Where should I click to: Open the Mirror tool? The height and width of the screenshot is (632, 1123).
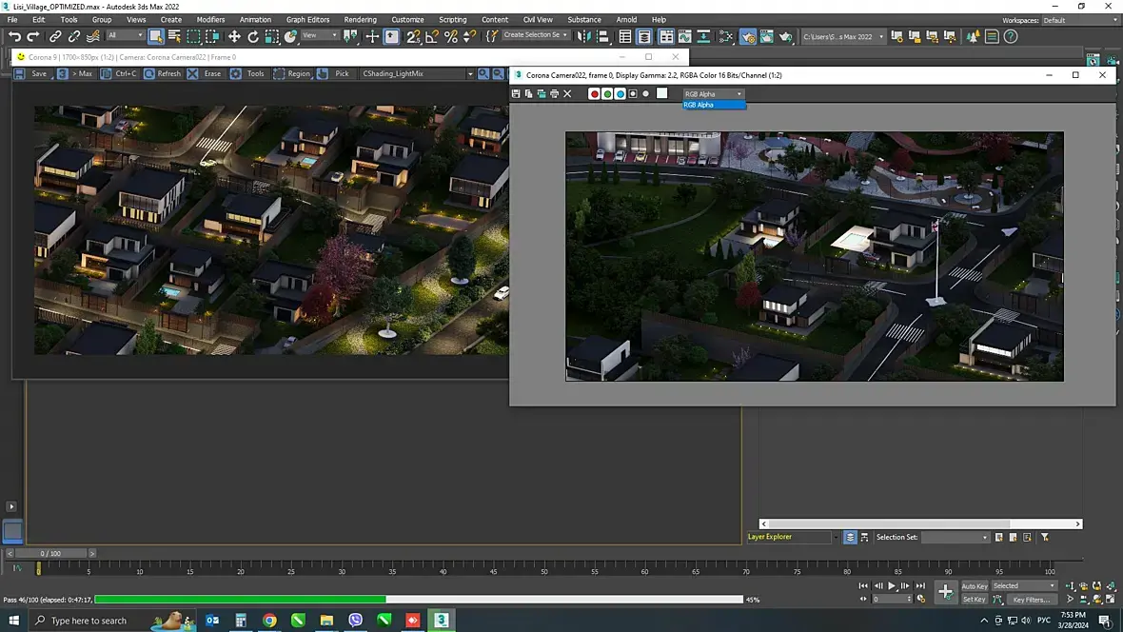point(583,36)
